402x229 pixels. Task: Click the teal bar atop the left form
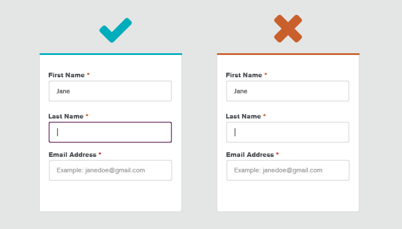[110, 54]
